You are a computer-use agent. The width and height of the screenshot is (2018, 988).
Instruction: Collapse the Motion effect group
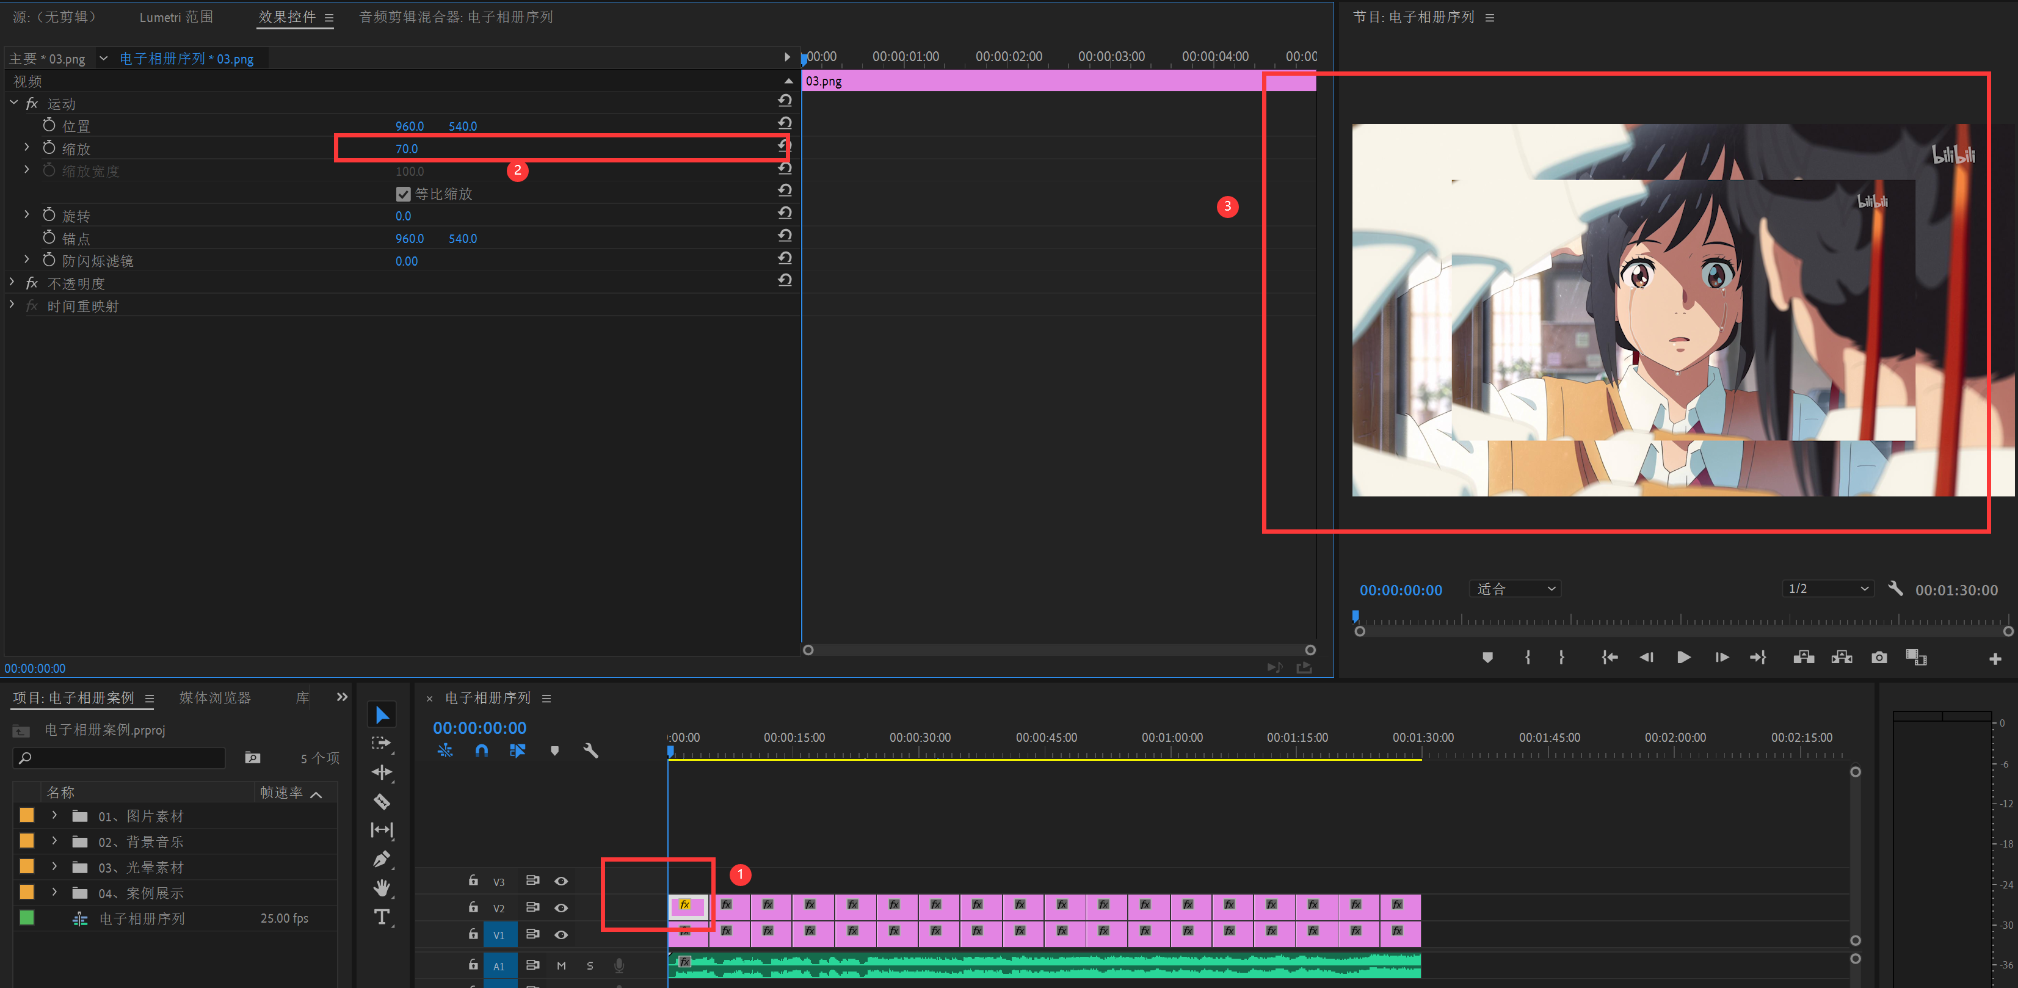click(13, 103)
